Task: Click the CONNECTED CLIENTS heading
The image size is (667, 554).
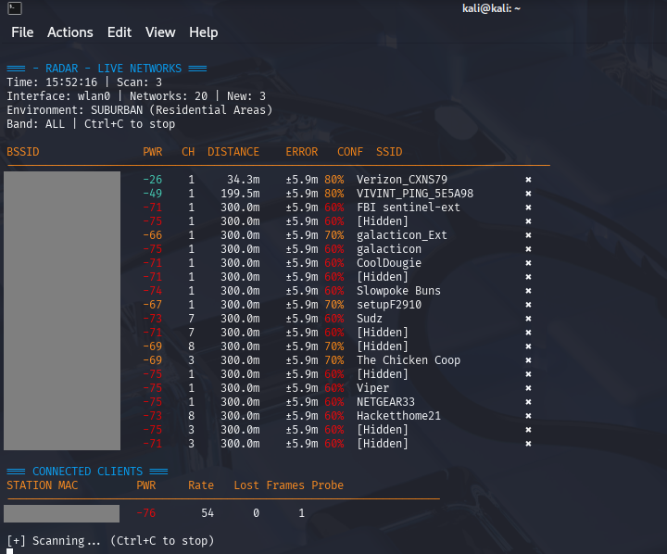Action: [88, 472]
